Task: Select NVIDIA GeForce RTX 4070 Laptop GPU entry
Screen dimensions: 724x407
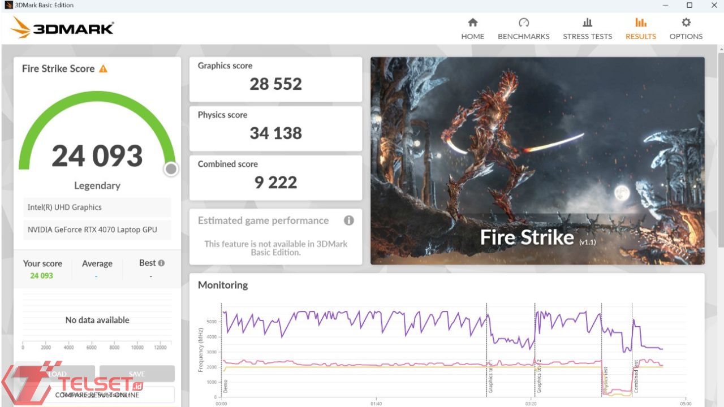Action: click(x=92, y=230)
